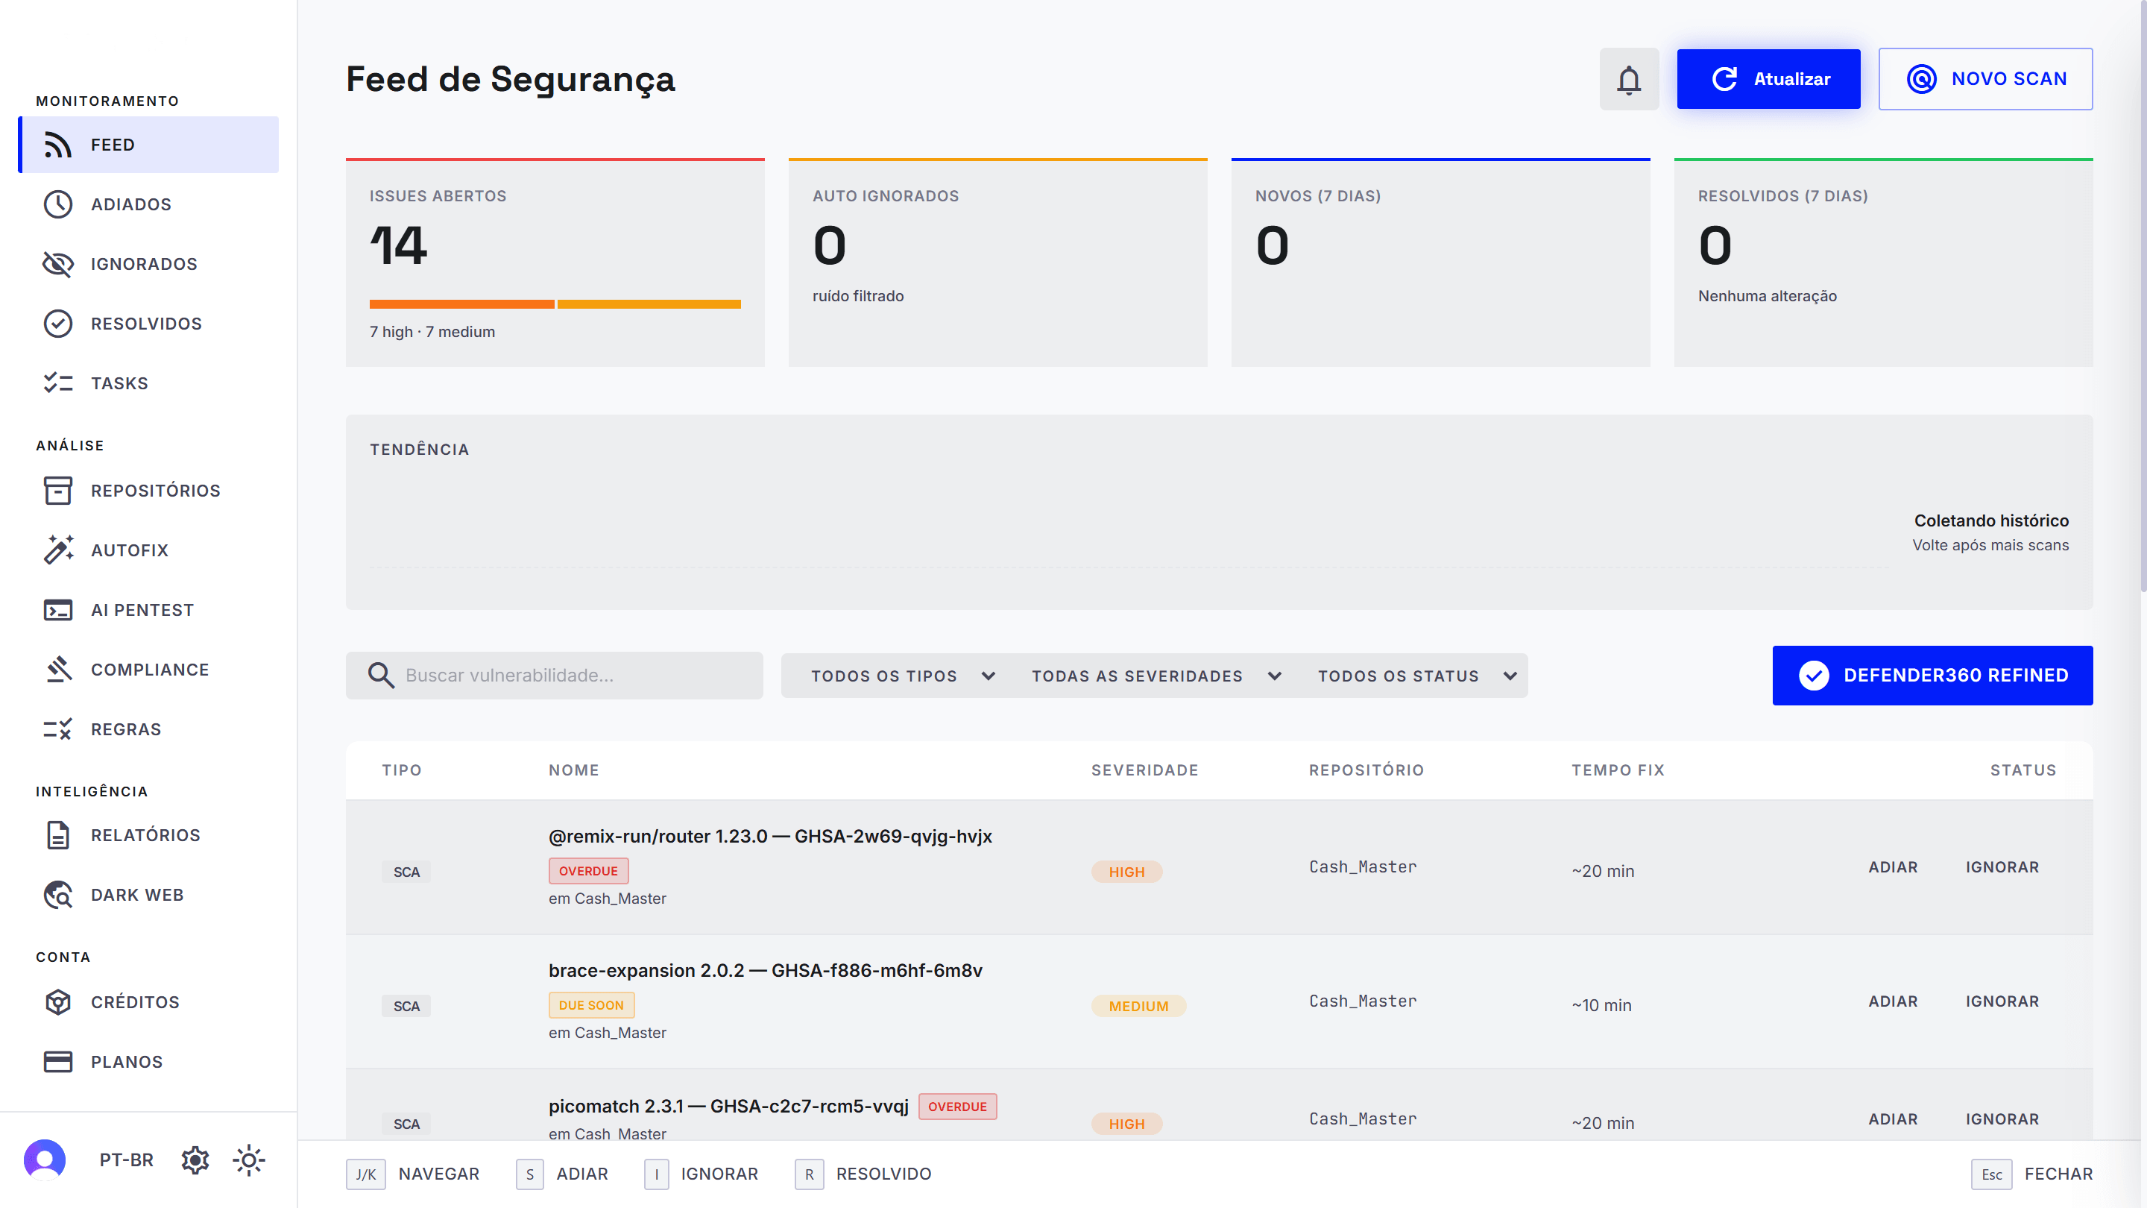
Task: Open Repositórios archive icon
Action: click(x=57, y=491)
